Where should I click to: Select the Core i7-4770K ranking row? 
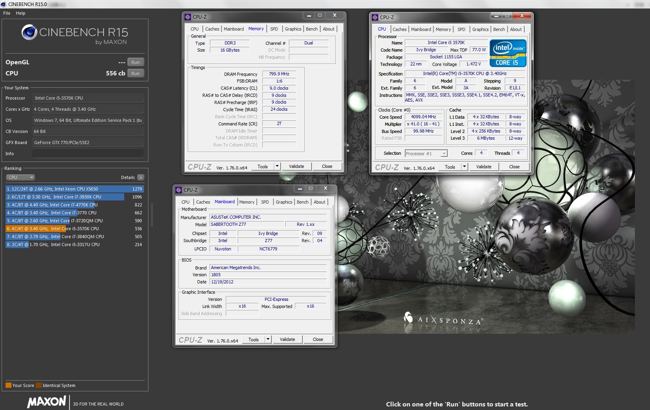75,205
